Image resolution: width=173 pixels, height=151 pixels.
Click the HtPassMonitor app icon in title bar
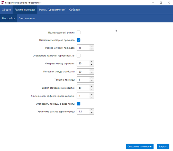(x=3, y=3)
